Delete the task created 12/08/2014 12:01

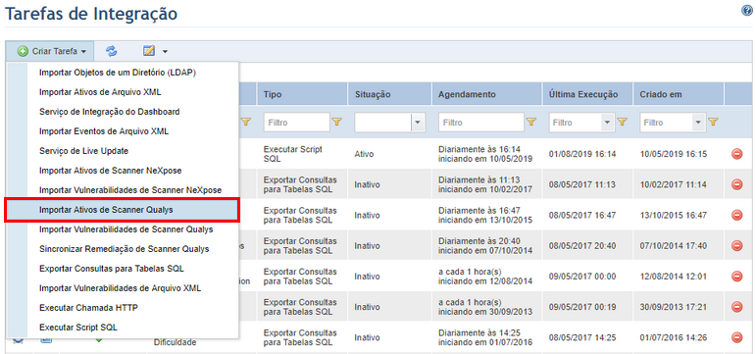(736, 277)
